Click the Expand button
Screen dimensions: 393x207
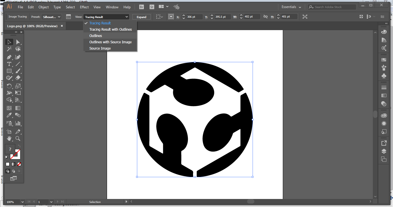[x=142, y=17]
